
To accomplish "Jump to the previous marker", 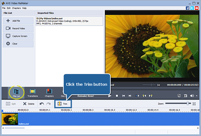I will 144,96.
